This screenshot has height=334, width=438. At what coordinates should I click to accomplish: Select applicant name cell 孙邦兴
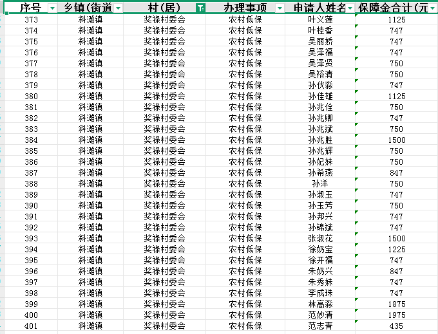320,216
